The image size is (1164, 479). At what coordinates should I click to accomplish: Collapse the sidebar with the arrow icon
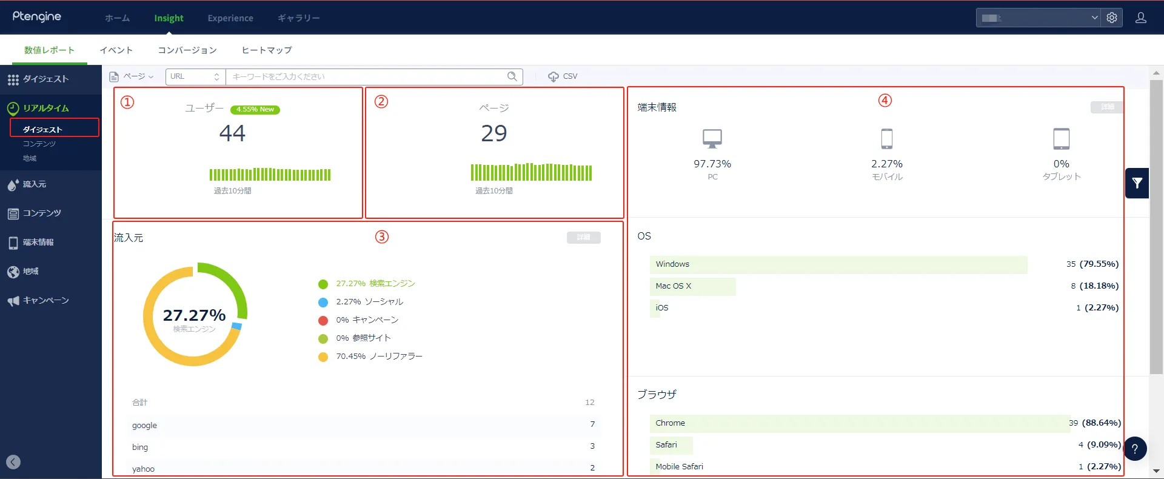coord(13,462)
